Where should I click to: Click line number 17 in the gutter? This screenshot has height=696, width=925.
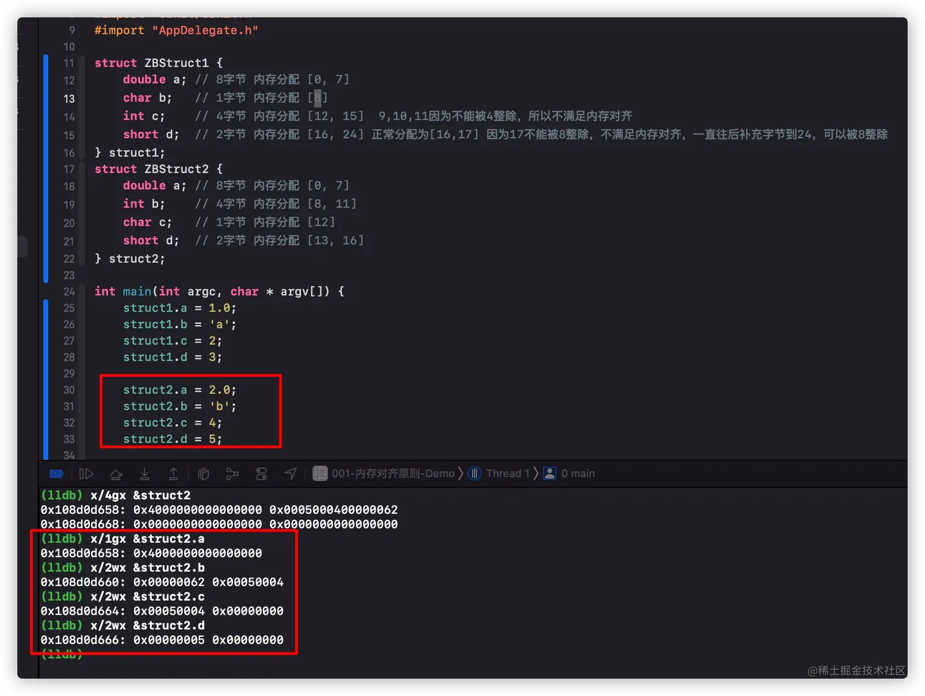coord(69,169)
